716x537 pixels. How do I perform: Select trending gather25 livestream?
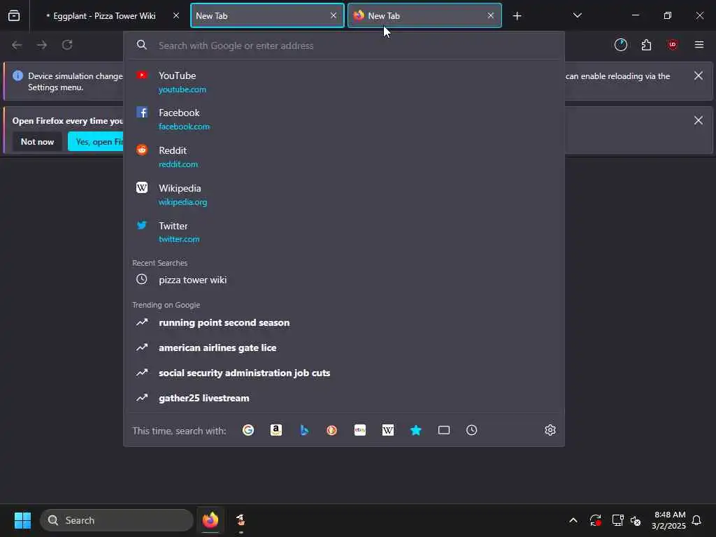click(344, 398)
